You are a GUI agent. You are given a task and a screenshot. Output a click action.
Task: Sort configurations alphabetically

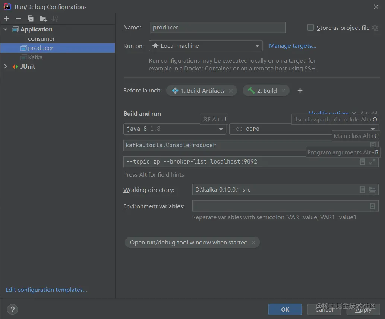coord(55,19)
